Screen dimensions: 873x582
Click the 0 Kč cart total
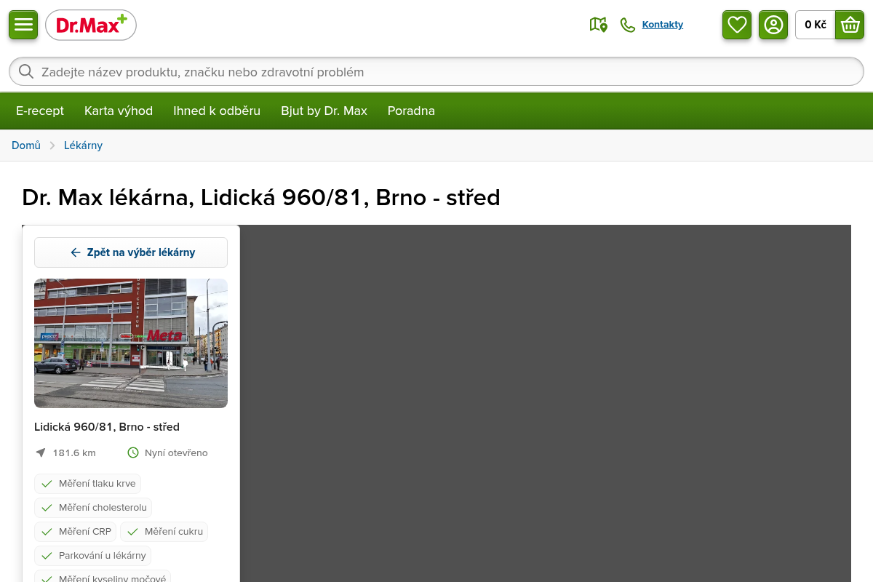pos(816,25)
